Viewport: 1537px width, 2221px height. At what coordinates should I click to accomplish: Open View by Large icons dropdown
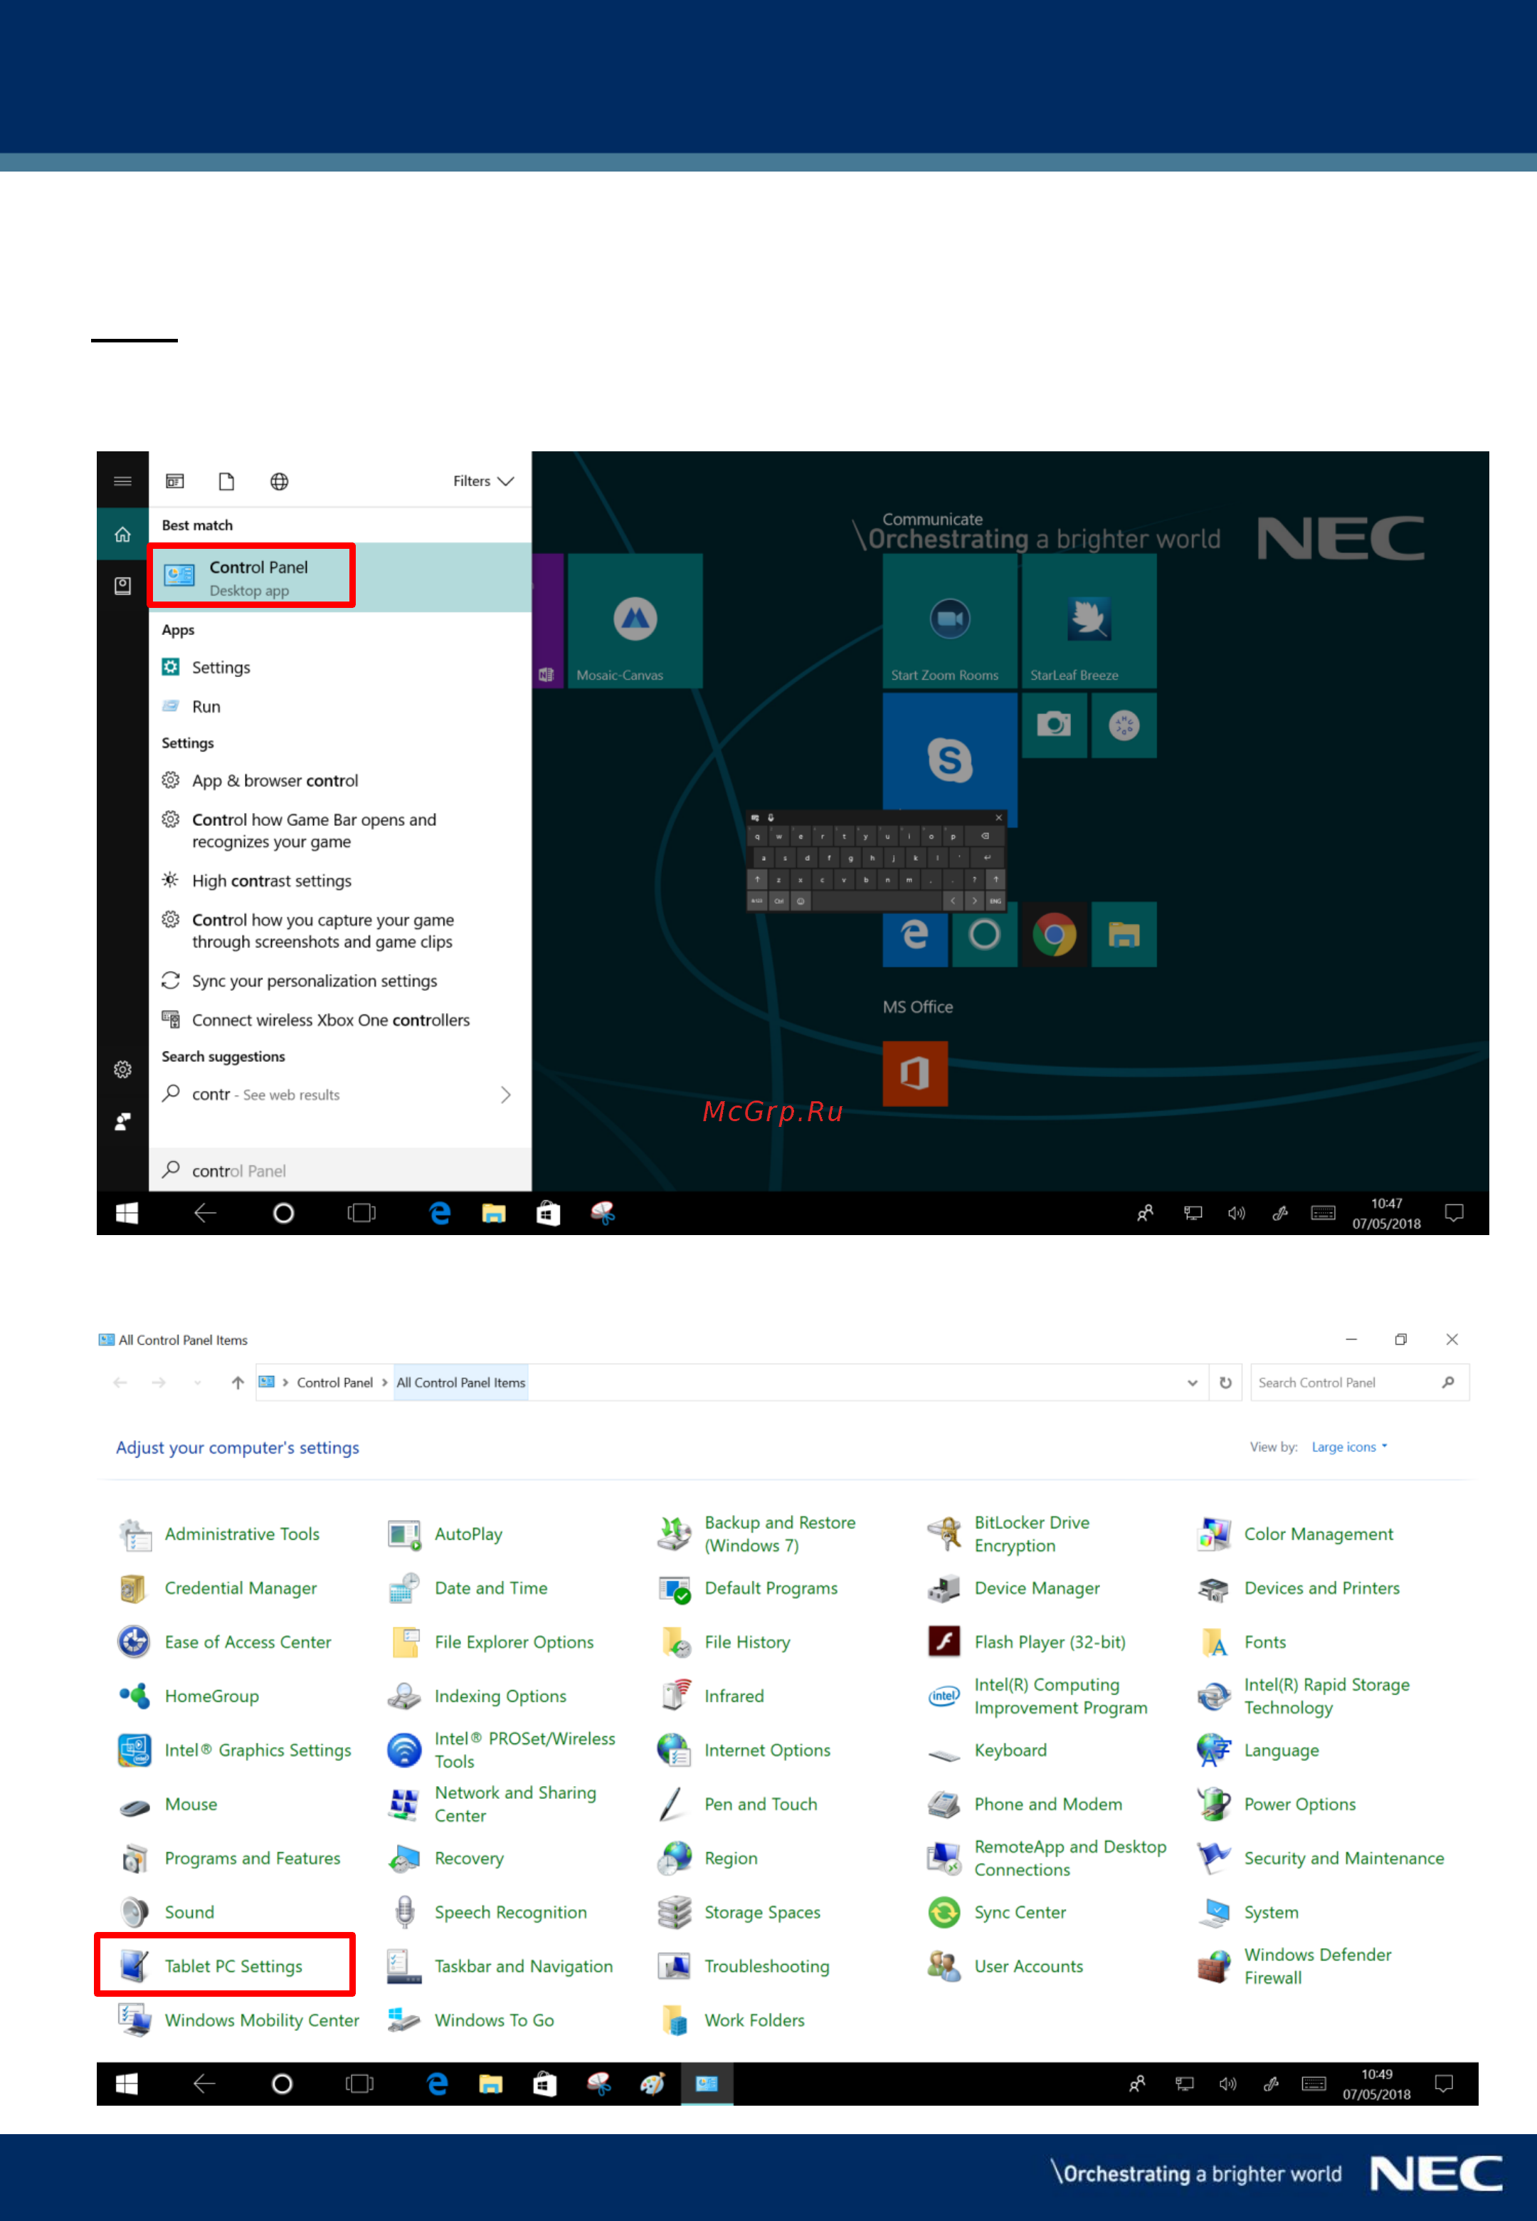tap(1349, 1446)
